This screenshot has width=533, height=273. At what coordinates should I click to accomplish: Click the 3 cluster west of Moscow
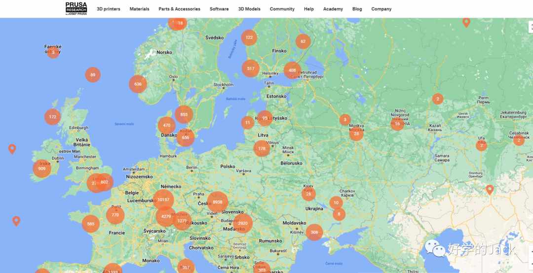point(345,120)
